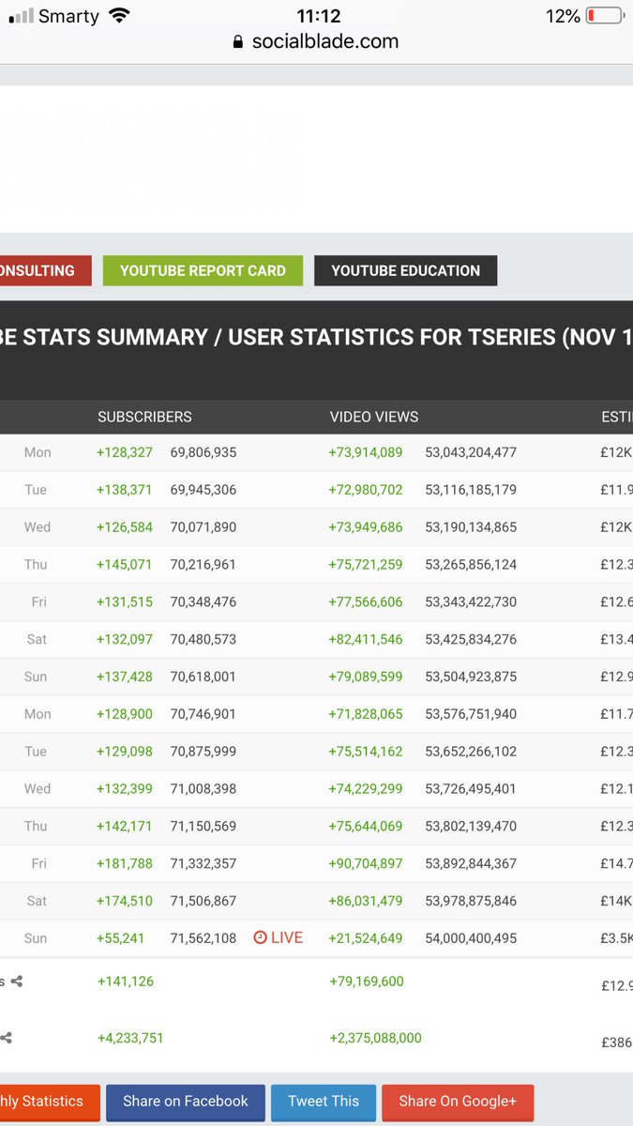Select total views 53,265,856,124
Viewport: 633px width, 1126px height.
pos(471,565)
